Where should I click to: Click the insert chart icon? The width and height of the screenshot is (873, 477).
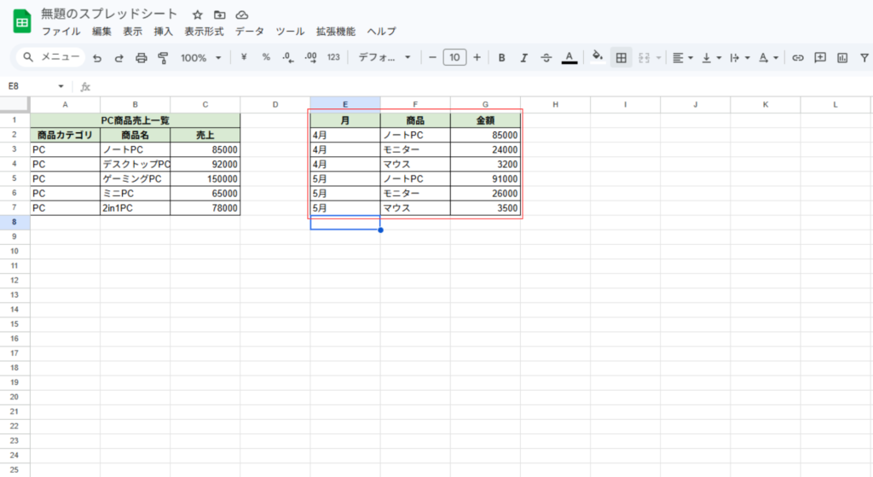pos(842,58)
